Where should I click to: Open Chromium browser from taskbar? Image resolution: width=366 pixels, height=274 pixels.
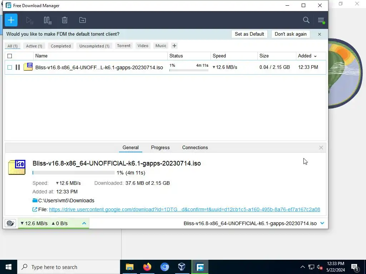pyautogui.click(x=164, y=267)
